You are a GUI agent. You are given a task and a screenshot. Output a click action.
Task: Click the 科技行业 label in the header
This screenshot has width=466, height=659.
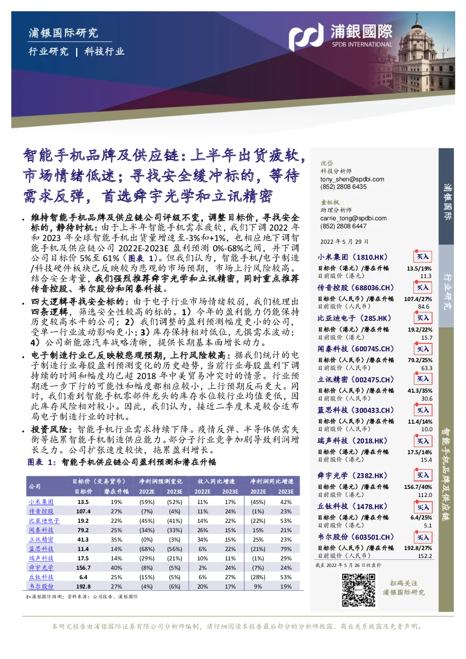(104, 52)
